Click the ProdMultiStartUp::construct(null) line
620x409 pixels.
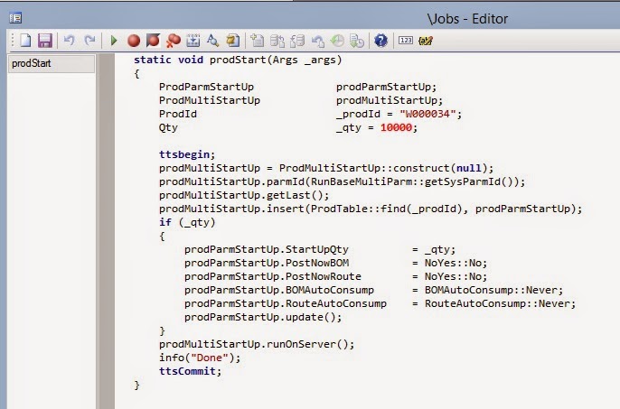[326, 168]
